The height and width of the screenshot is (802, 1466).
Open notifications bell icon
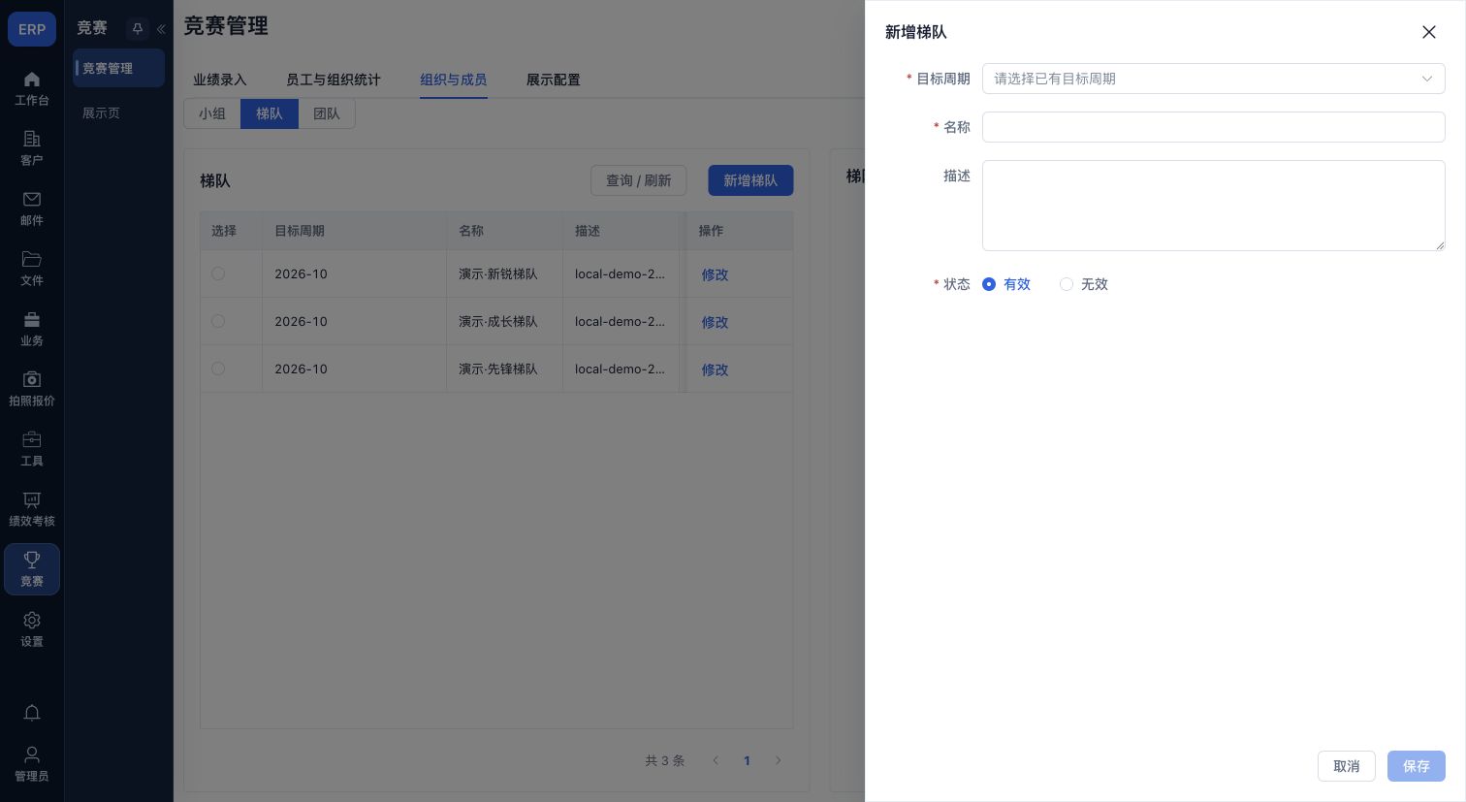coord(32,713)
